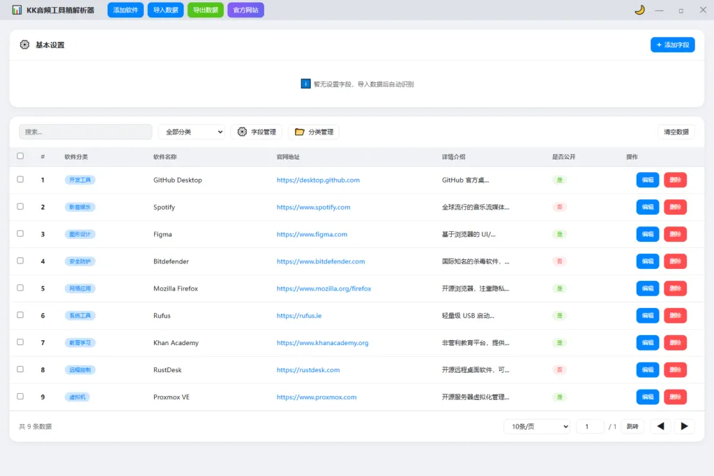Click the 软件名称 column header
The width and height of the screenshot is (714, 476).
click(165, 157)
